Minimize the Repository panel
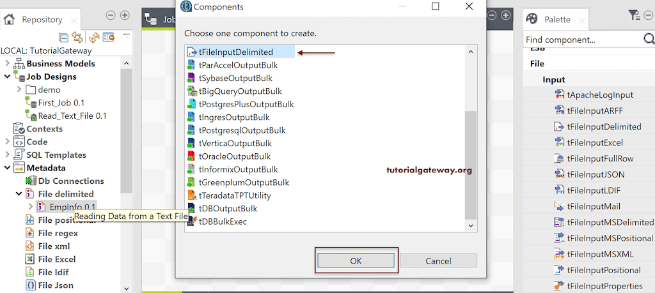Viewport: 655px width, 293px height. (x=111, y=15)
